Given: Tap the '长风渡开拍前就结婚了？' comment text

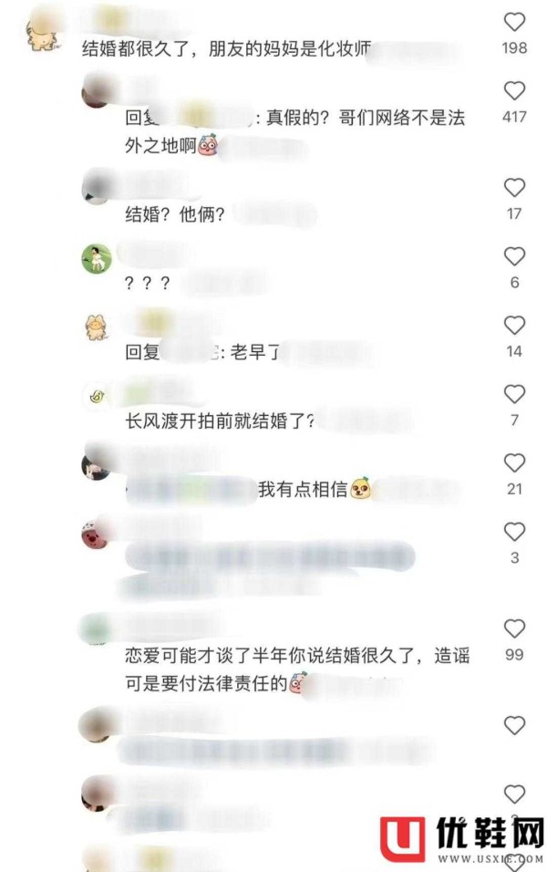Looking at the screenshot, I should pos(220,421).
